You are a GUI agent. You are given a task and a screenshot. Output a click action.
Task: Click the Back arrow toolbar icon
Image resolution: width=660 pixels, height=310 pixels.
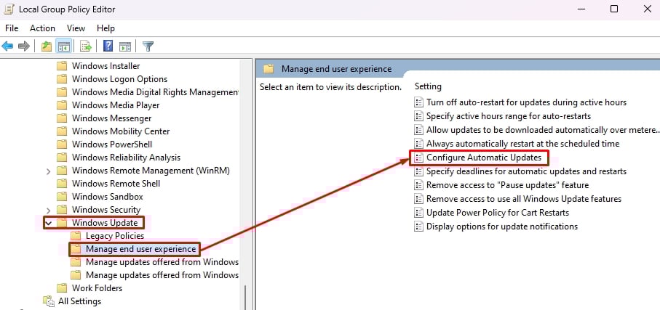[7, 46]
